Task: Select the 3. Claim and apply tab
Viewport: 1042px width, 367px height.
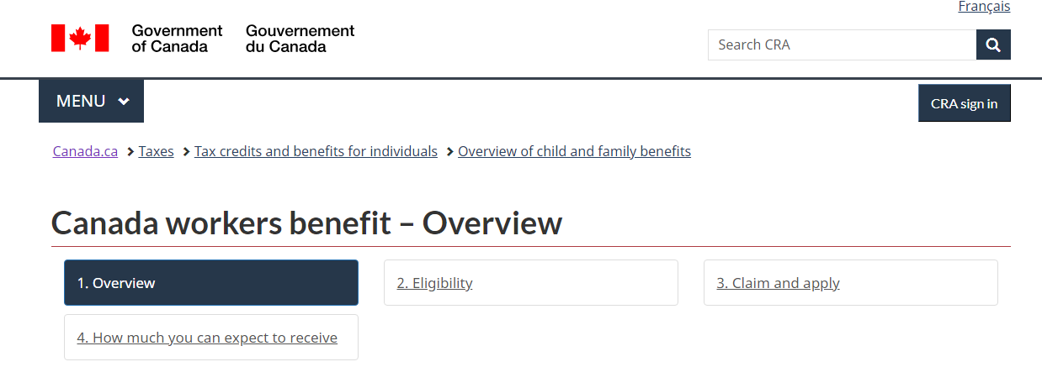Action: [x=851, y=283]
